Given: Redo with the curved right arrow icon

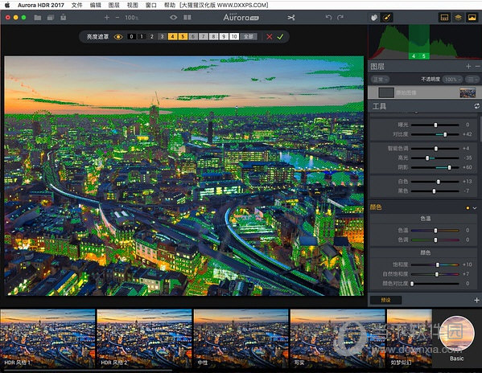Looking at the screenshot, I should click(x=340, y=18).
